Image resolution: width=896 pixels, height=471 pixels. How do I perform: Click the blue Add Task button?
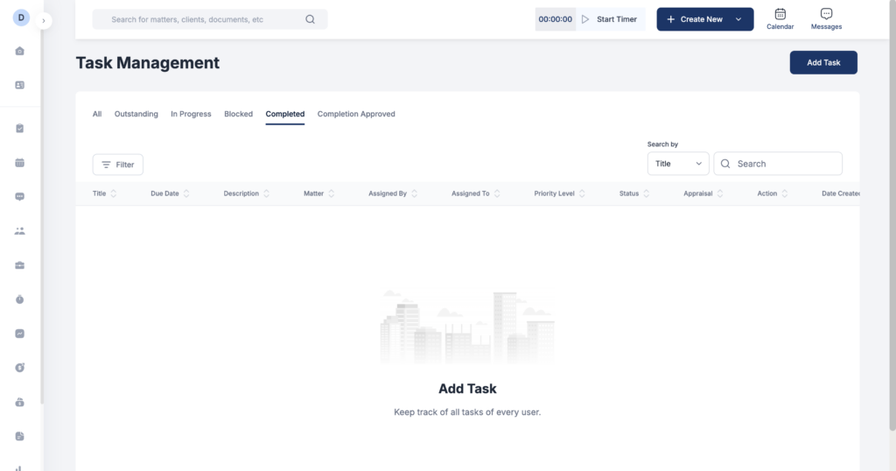(x=823, y=62)
